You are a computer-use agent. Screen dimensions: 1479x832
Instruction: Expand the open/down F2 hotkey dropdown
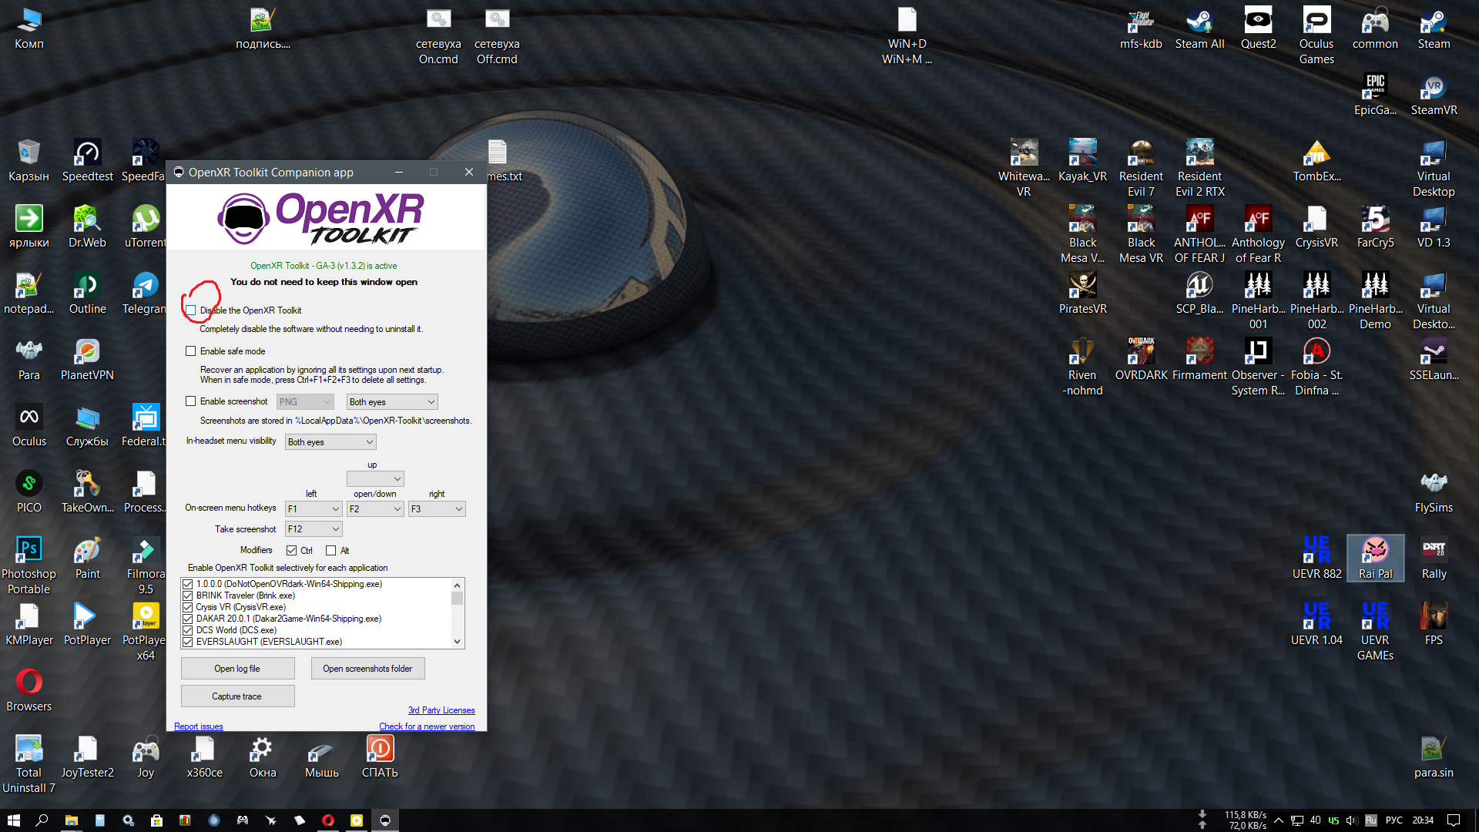375,509
